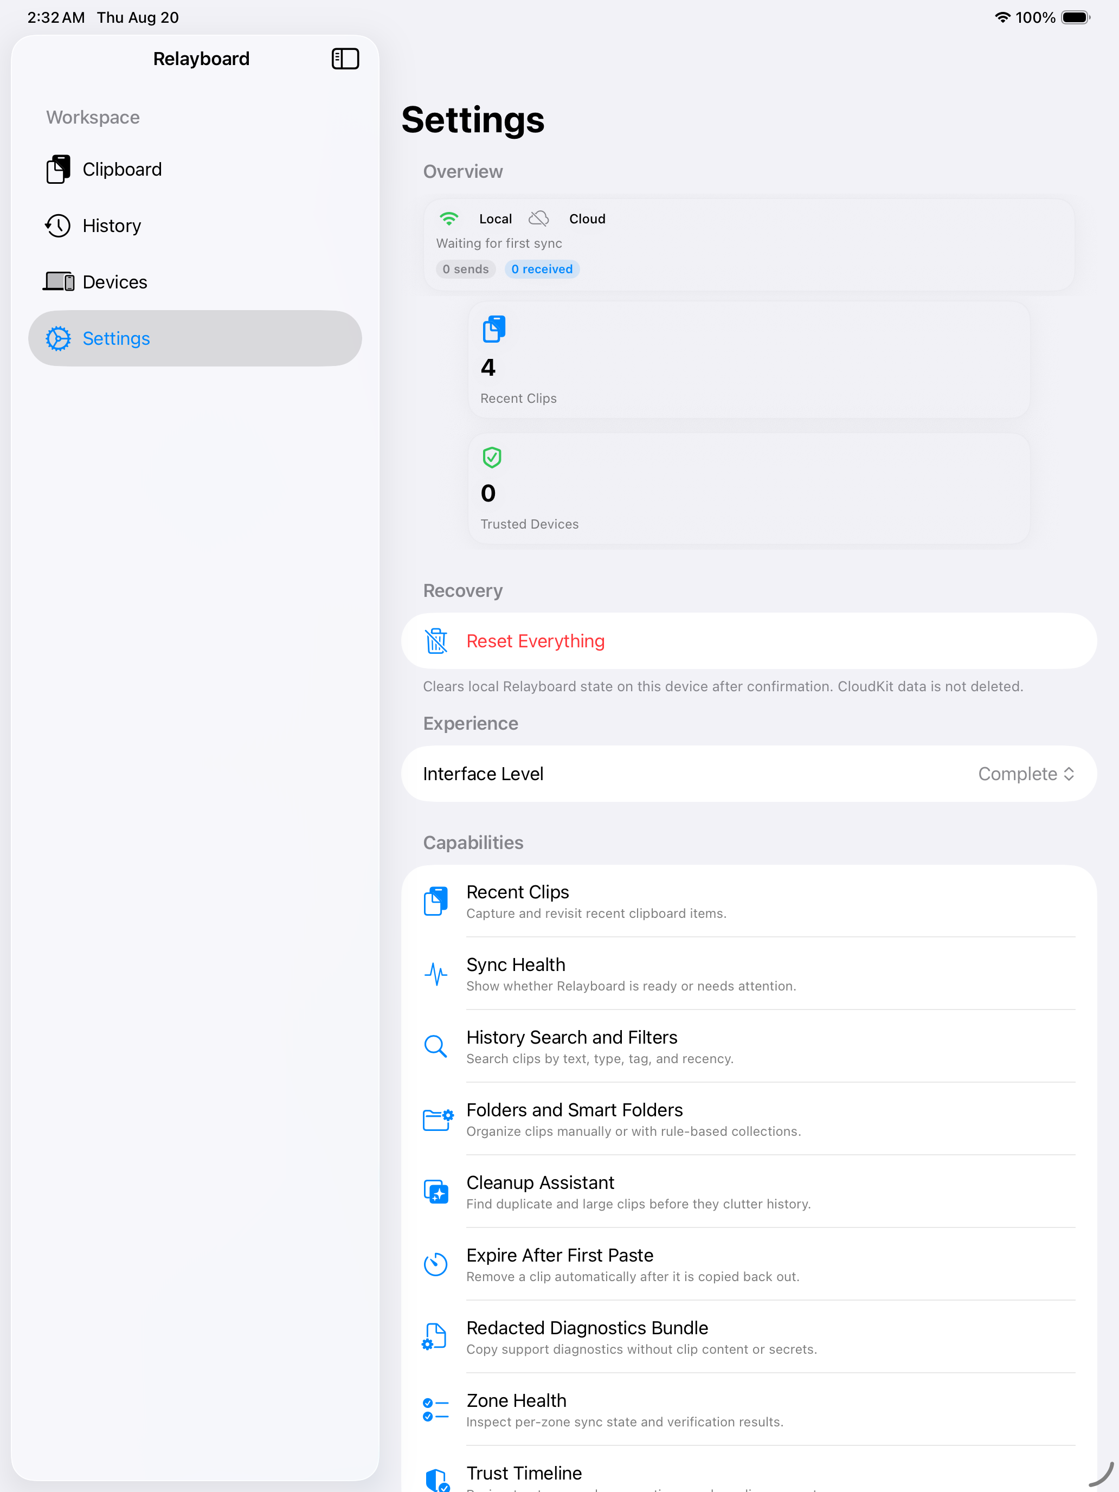1119x1492 pixels.
Task: Click the History Search magnifier icon
Action: click(436, 1046)
